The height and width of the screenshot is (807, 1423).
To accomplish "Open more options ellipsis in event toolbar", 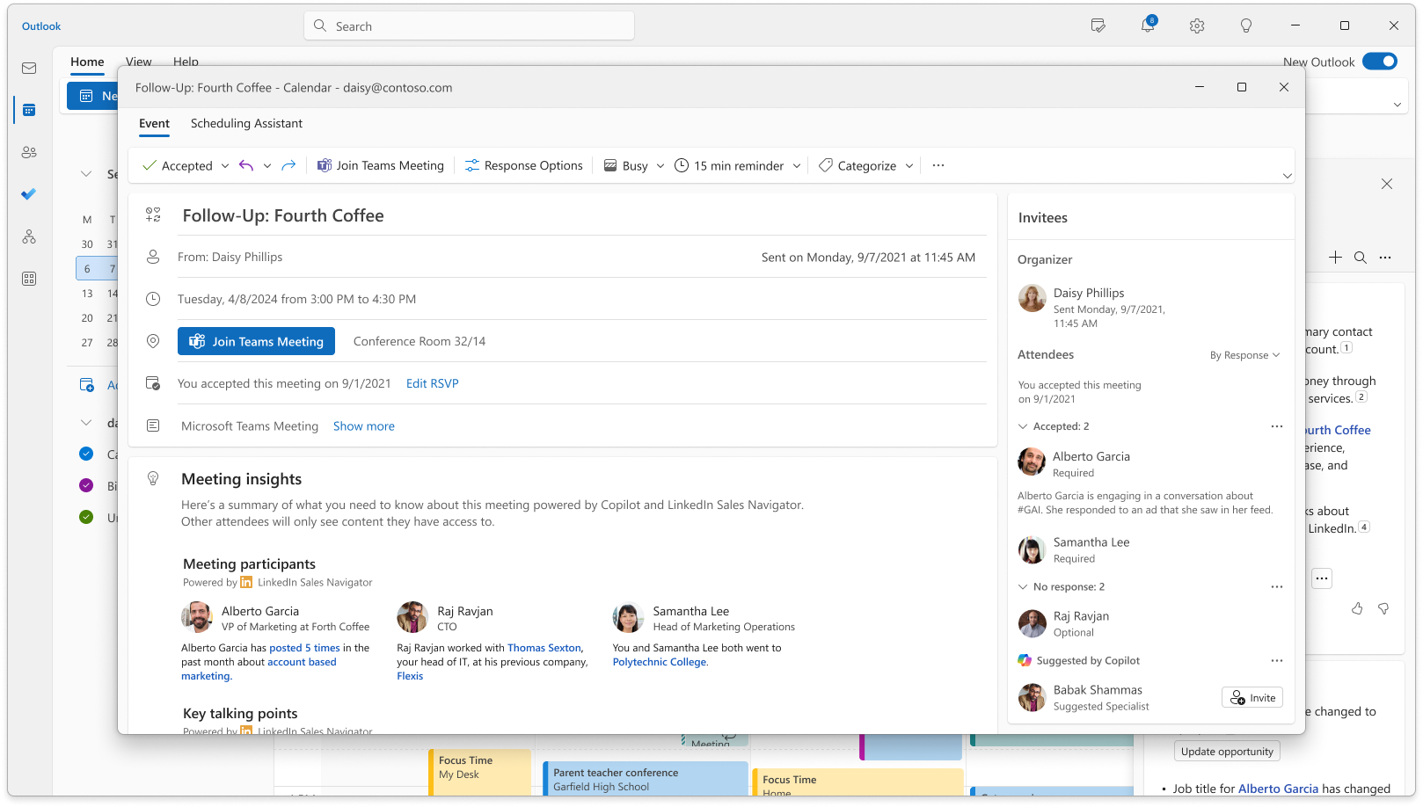I will coord(938,165).
